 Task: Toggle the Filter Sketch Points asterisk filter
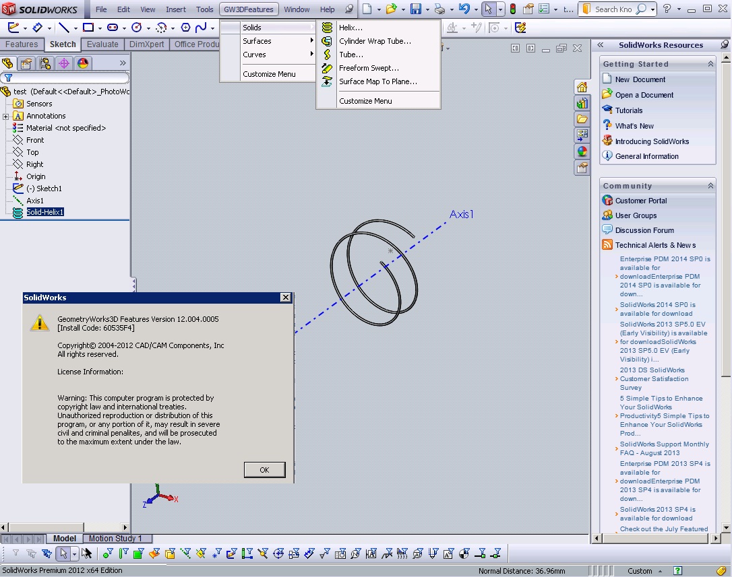point(216,553)
